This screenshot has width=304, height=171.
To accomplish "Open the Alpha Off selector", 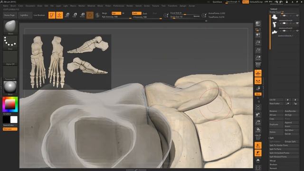I will 10,58.
